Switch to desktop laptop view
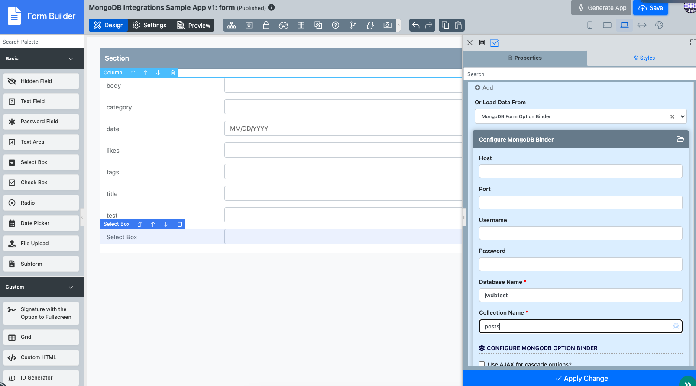 tap(625, 25)
